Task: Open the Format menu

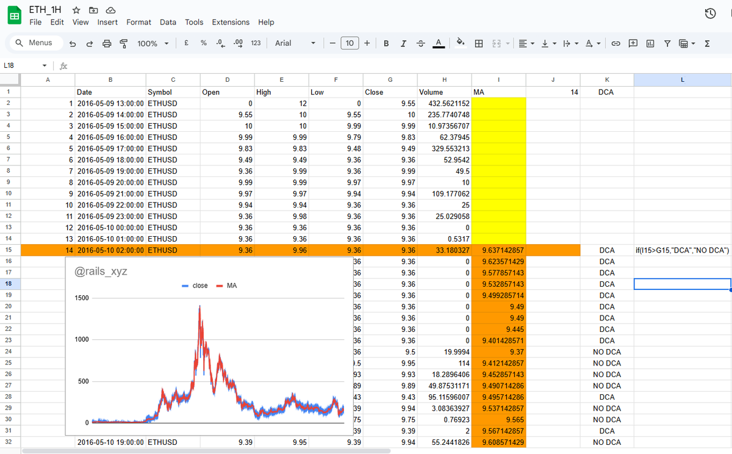Action: (x=138, y=22)
